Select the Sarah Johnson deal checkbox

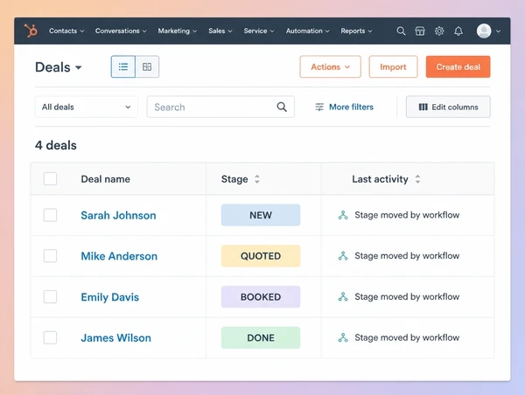[50, 215]
